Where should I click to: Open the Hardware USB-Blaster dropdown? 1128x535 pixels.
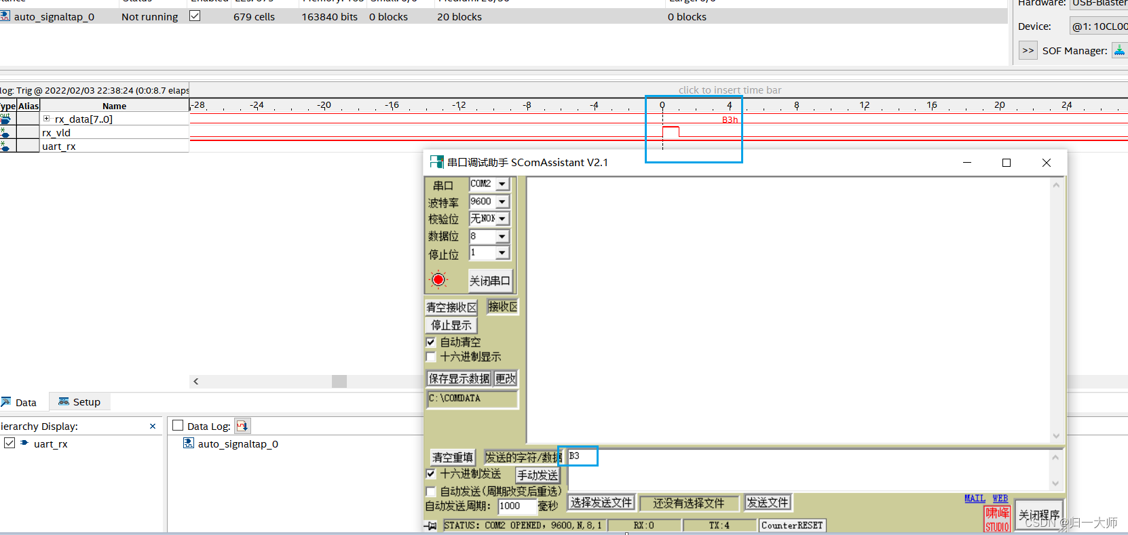[1099, 3]
